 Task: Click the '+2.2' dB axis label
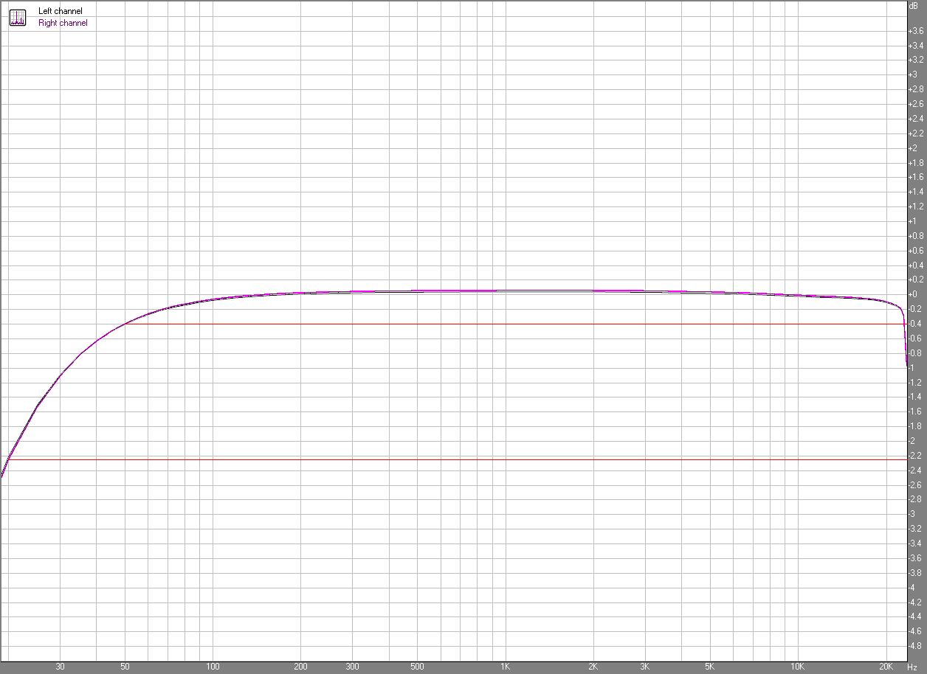[x=915, y=133]
